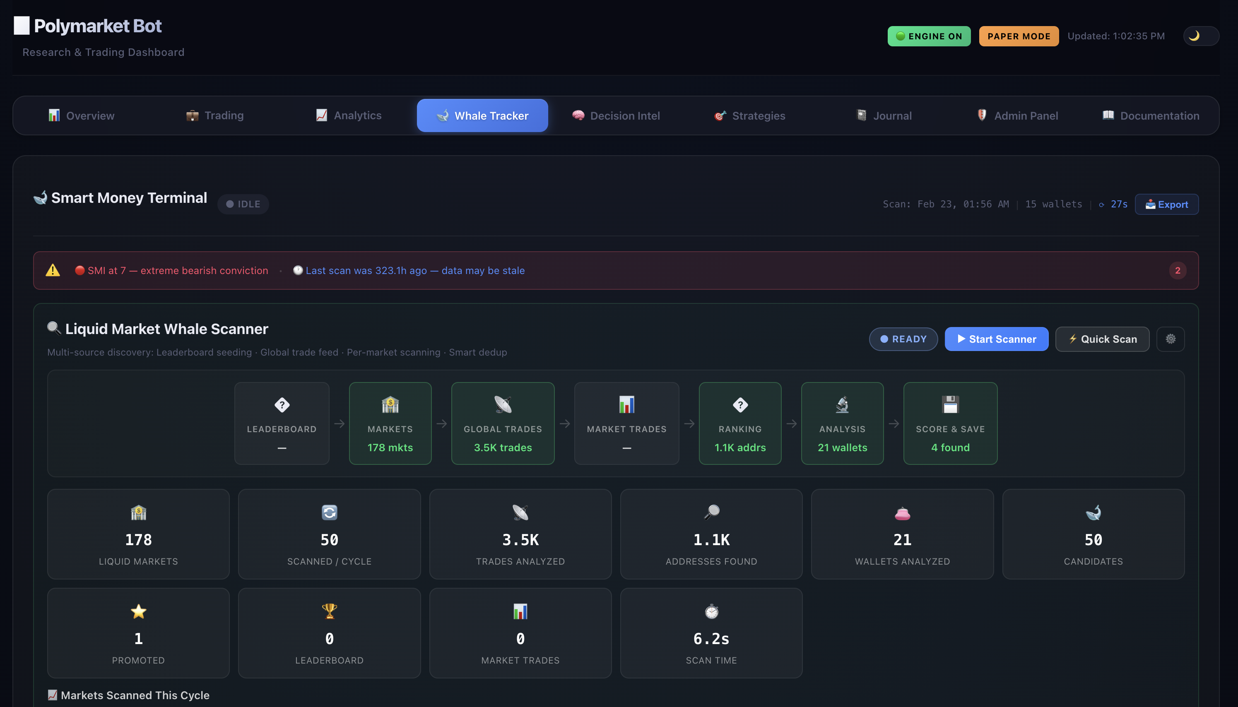Image resolution: width=1238 pixels, height=707 pixels.
Task: Open the Admin Panel tab
Action: click(x=1017, y=115)
